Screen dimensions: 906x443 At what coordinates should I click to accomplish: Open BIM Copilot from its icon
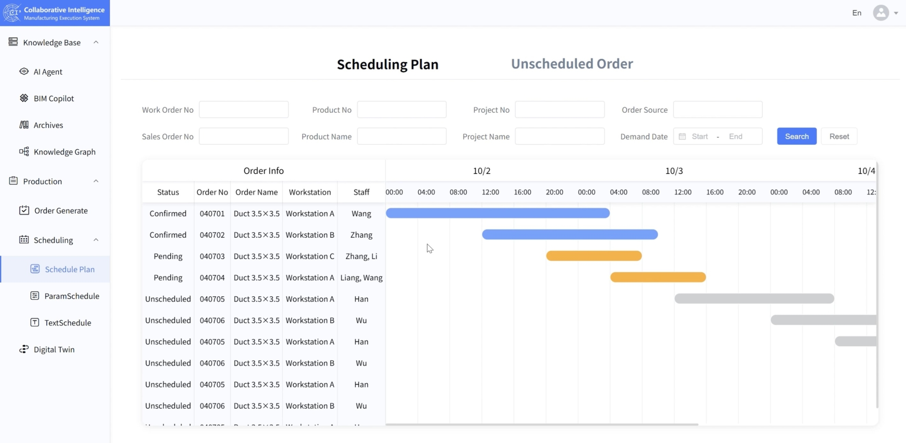(x=24, y=98)
